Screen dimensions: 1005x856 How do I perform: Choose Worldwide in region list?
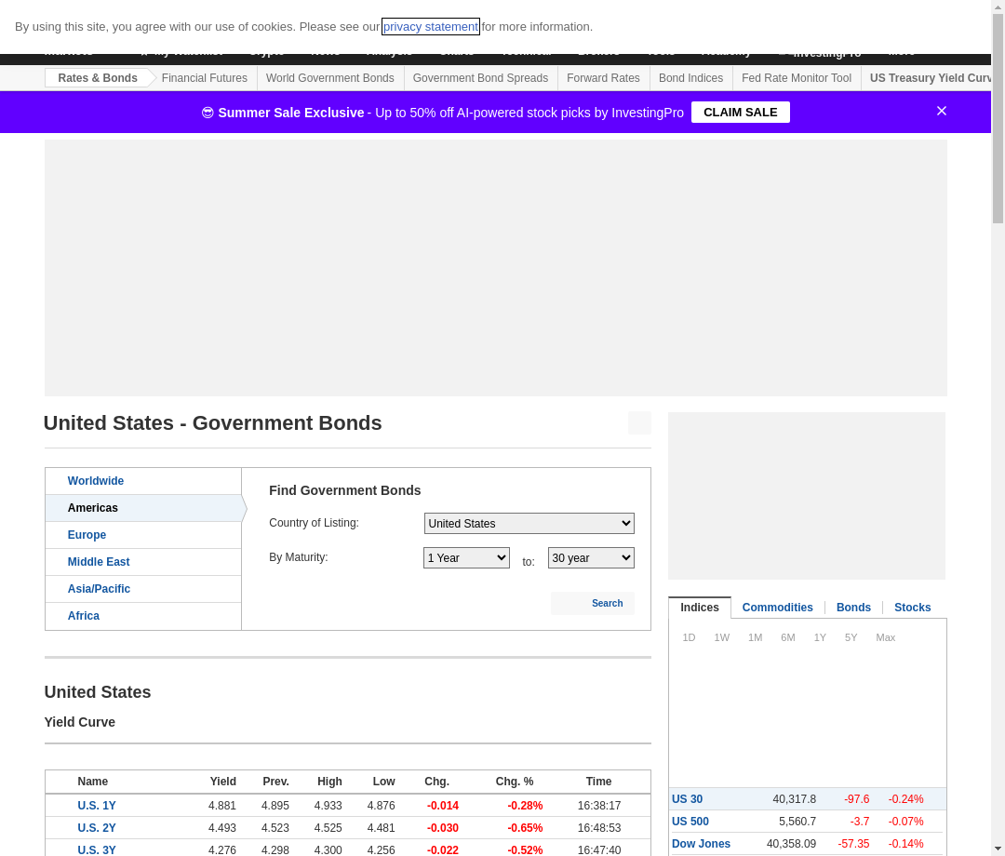tap(95, 481)
